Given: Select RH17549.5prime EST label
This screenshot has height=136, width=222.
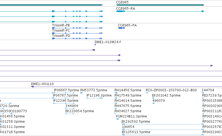Looking at the screenshot, I should pyautogui.click(x=128, y=95).
